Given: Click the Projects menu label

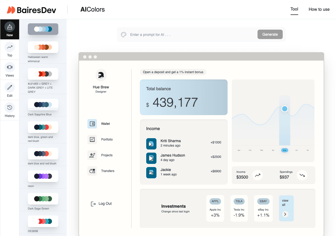Looking at the screenshot, I should (107, 155).
